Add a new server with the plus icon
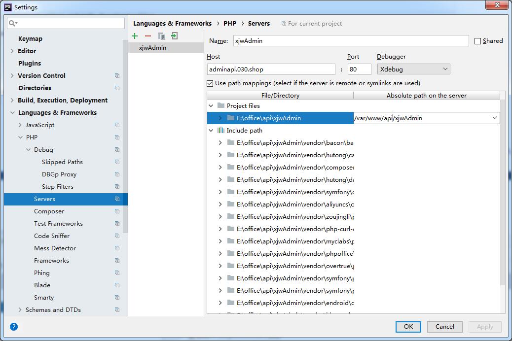Viewport: 512px width, 341px height. pos(135,36)
